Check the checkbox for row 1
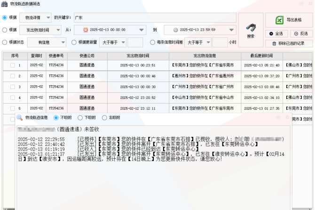This screenshot has width=315, height=210. pyautogui.click(x=13, y=65)
